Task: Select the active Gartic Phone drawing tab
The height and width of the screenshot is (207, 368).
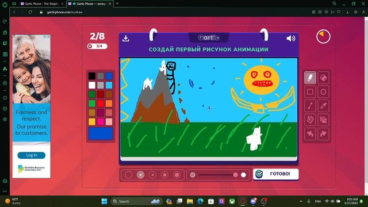Action: click(x=89, y=4)
